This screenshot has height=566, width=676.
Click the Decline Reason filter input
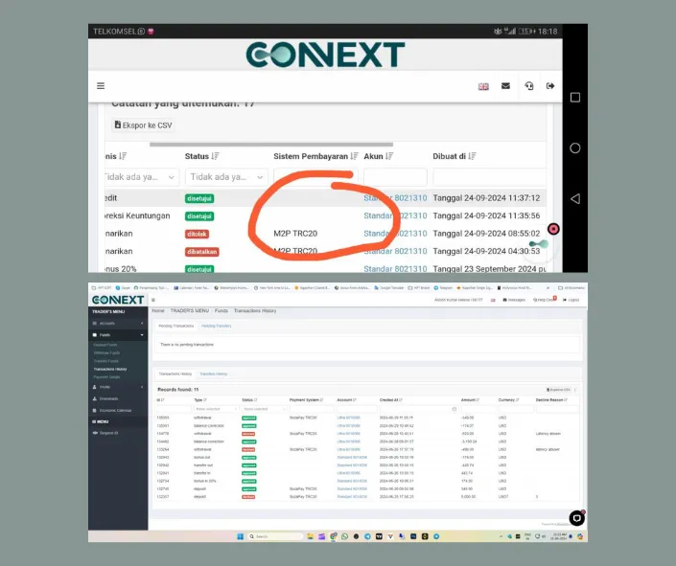pos(557,409)
